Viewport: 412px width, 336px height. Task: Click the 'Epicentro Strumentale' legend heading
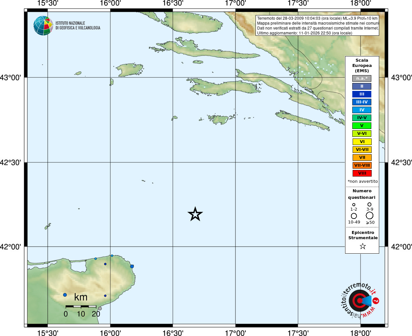click(363, 235)
